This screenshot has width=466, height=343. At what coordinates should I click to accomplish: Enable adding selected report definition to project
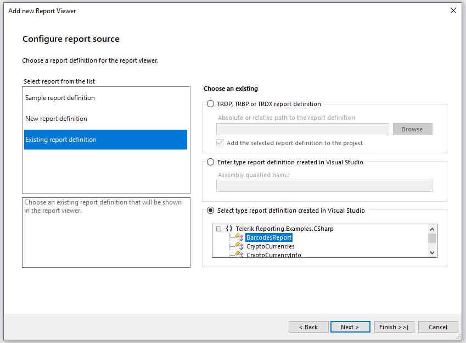220,142
